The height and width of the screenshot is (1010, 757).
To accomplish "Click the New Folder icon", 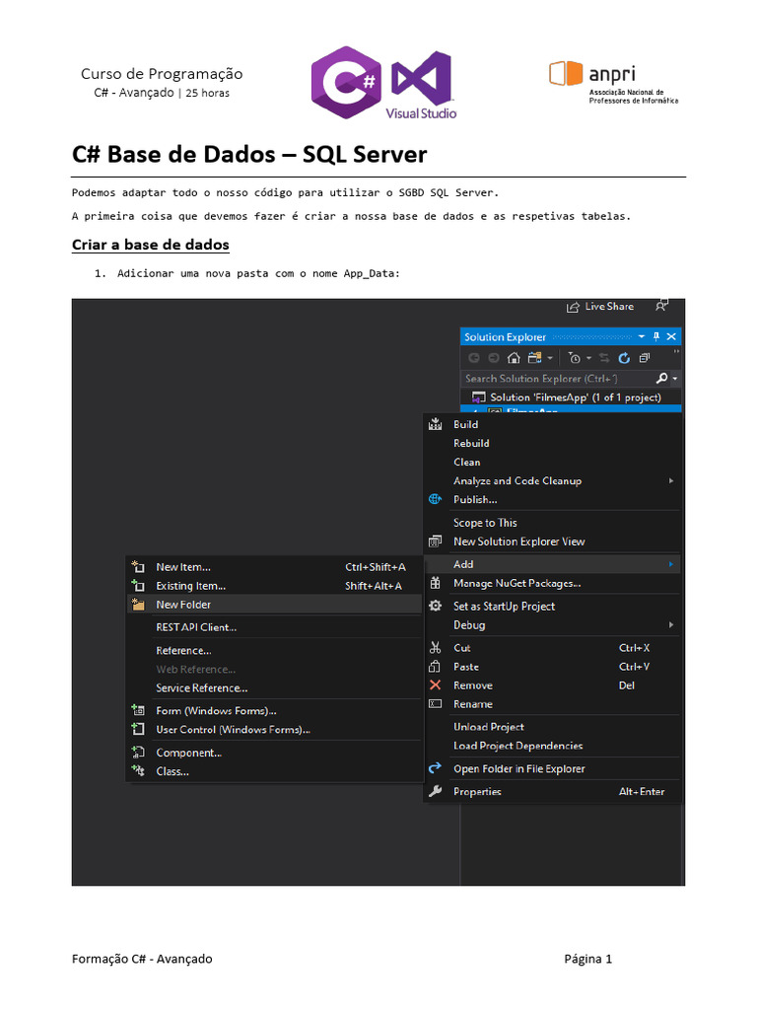I will coord(138,605).
